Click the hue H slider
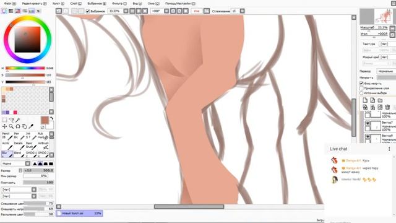The width and height of the screenshot is (396, 223). coord(25,68)
